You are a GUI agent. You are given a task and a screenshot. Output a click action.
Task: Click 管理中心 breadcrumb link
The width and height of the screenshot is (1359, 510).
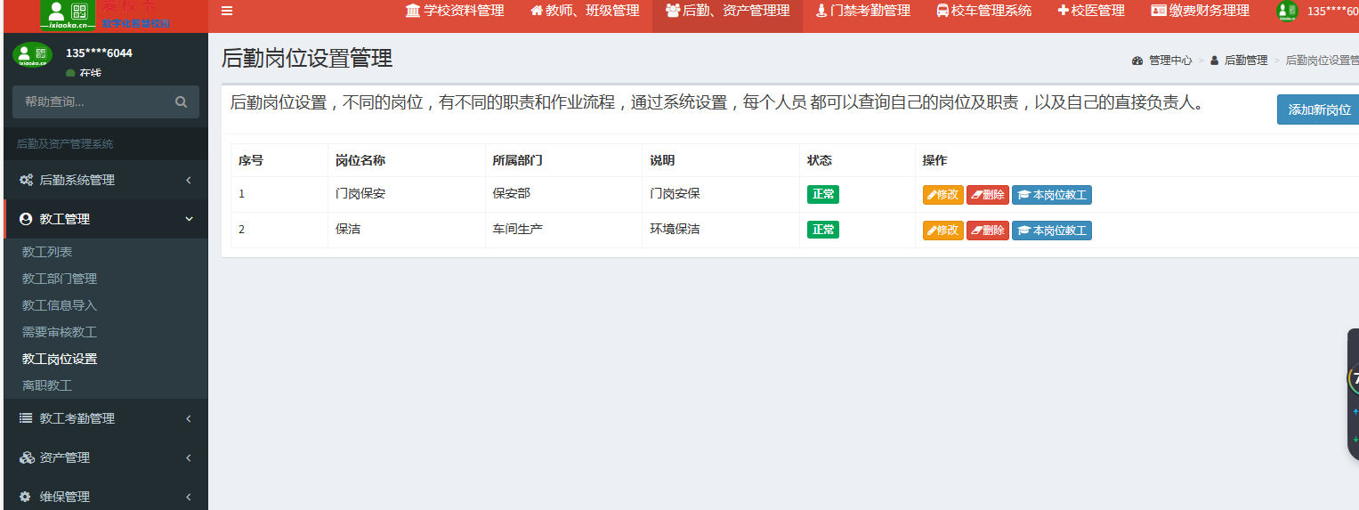point(1170,61)
